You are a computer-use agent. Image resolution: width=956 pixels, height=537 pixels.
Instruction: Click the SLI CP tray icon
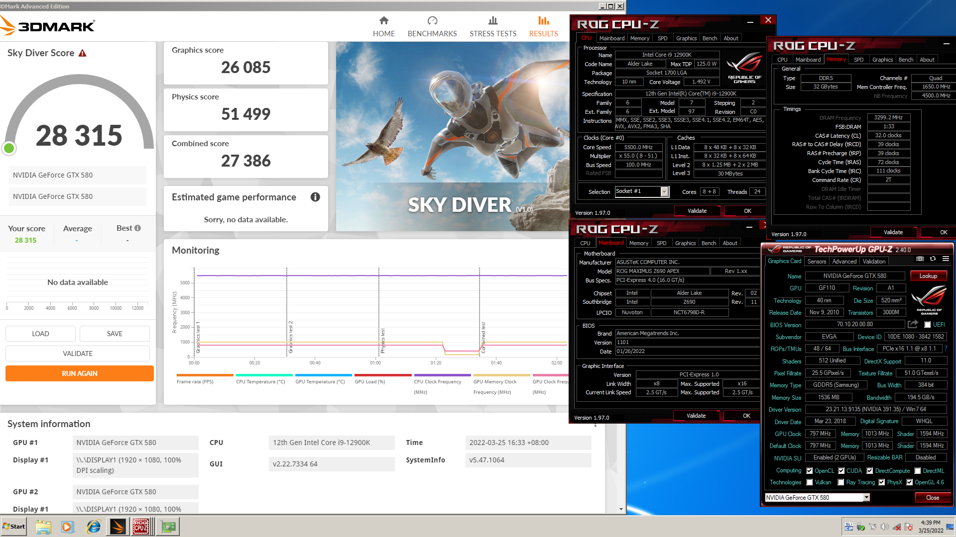(x=849, y=527)
